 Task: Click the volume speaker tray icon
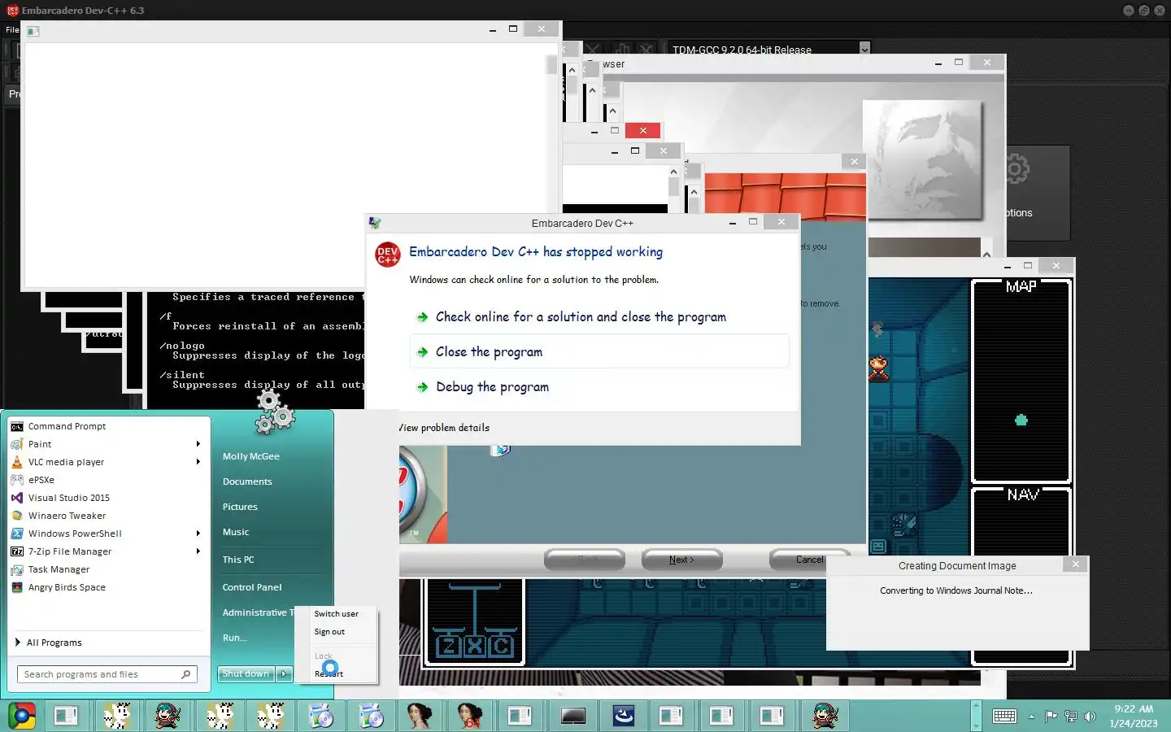pos(1090,717)
